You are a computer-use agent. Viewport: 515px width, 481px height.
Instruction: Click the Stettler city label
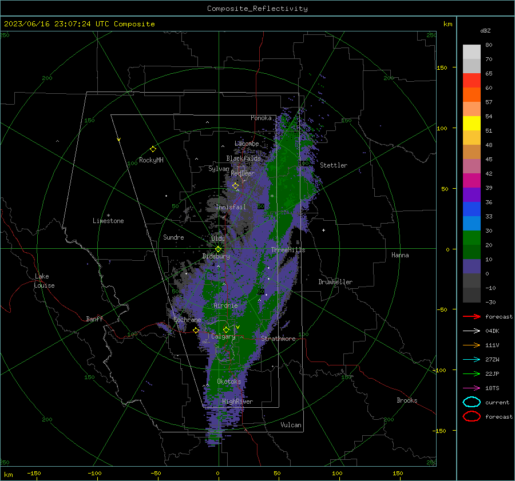pos(334,165)
